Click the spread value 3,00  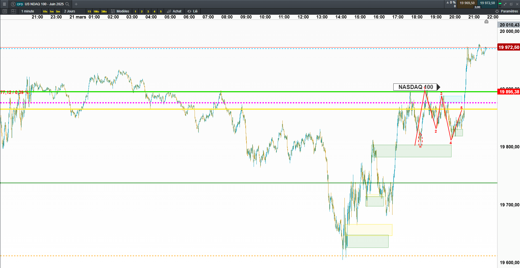click(x=477, y=7)
